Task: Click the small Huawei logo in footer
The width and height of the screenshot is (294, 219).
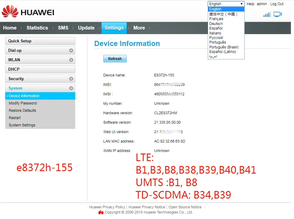Action: (x=101, y=212)
